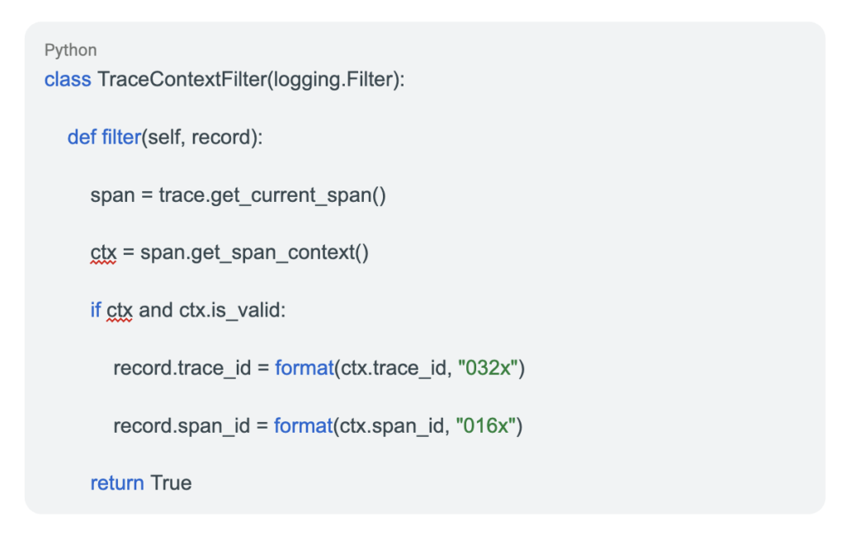Screen dimensions: 845x535
Task: Click the "032x" string literal
Action: 488,368
